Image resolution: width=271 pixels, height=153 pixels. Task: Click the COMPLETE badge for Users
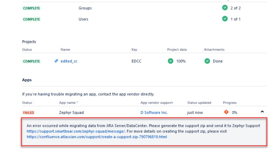pos(31,19)
